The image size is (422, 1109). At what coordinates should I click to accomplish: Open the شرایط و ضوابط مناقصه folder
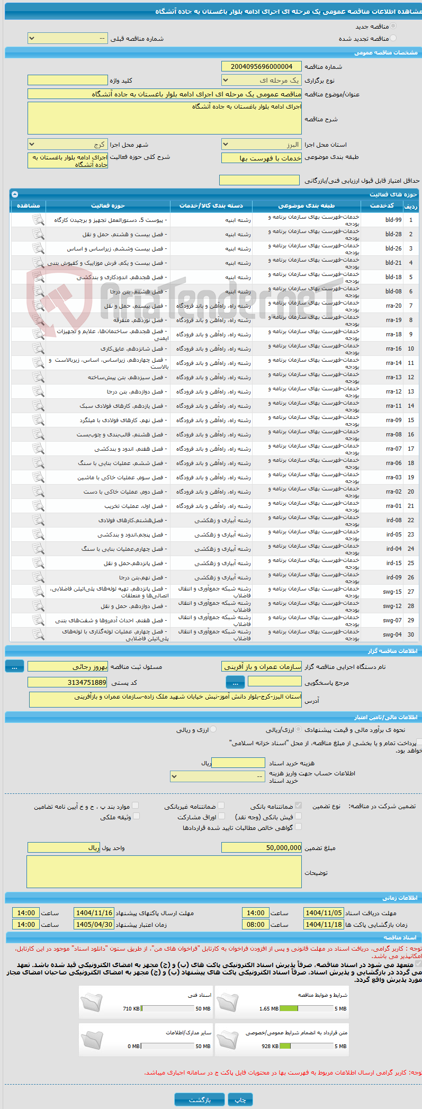(227, 1001)
